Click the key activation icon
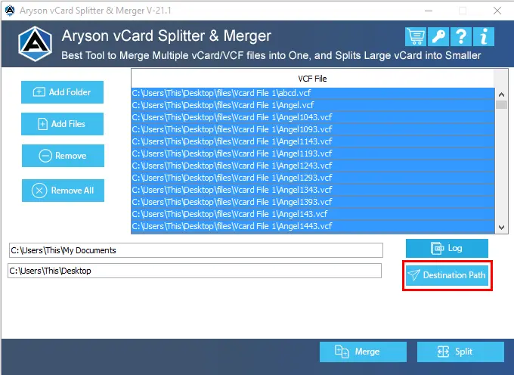 [438, 36]
